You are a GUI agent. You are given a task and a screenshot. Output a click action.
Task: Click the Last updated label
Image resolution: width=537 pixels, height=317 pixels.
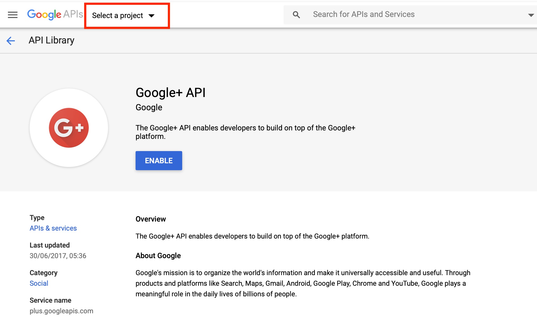tap(50, 245)
